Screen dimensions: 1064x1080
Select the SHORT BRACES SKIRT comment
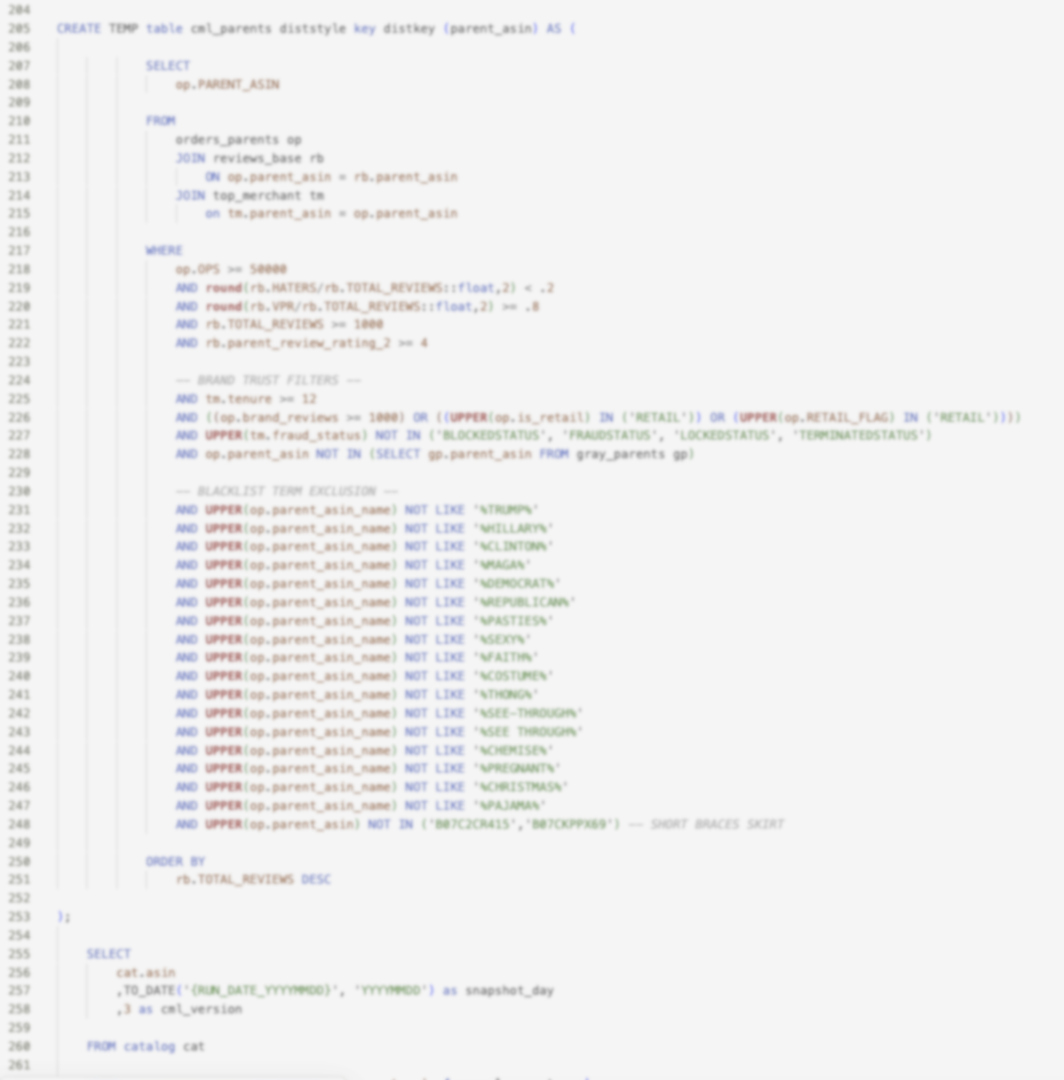pyautogui.click(x=715, y=824)
